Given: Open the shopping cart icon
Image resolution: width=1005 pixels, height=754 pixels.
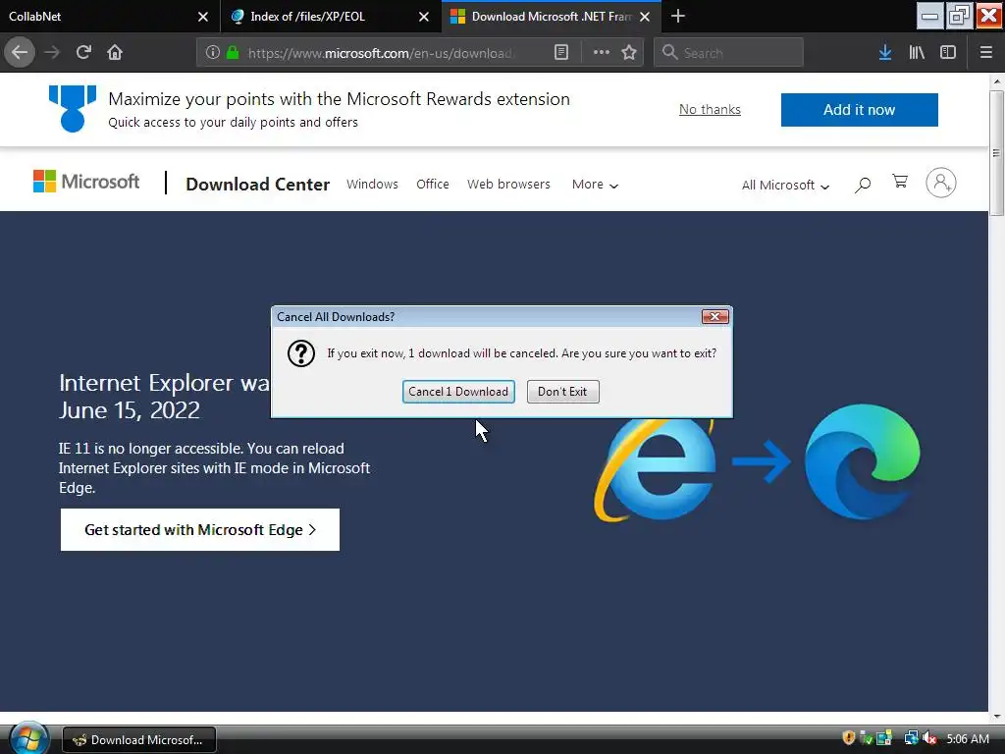Looking at the screenshot, I should [x=900, y=182].
